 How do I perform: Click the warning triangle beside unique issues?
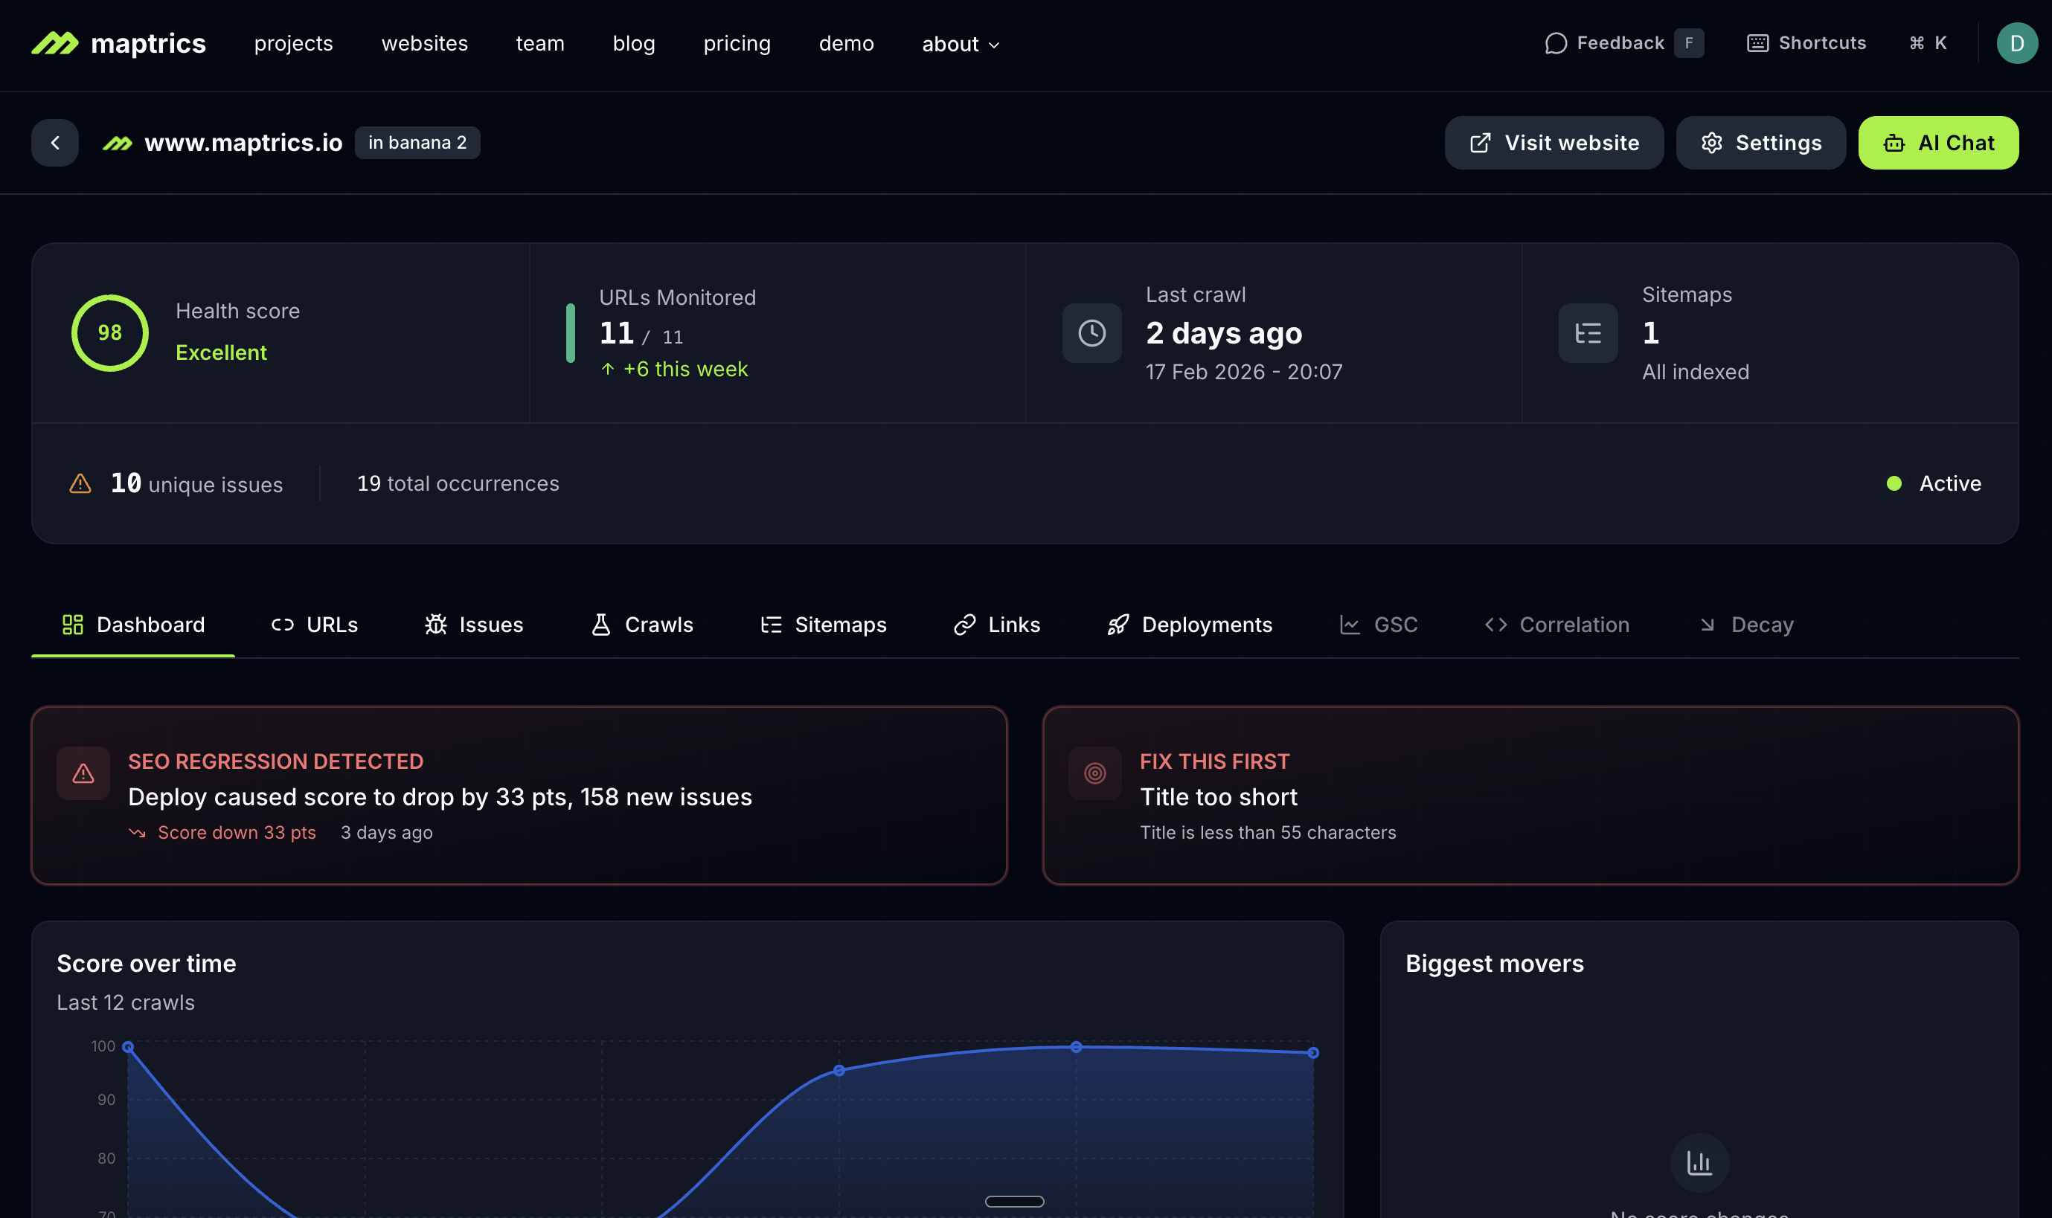(x=80, y=483)
